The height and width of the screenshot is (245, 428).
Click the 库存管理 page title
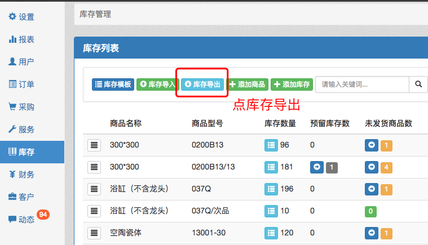click(95, 14)
